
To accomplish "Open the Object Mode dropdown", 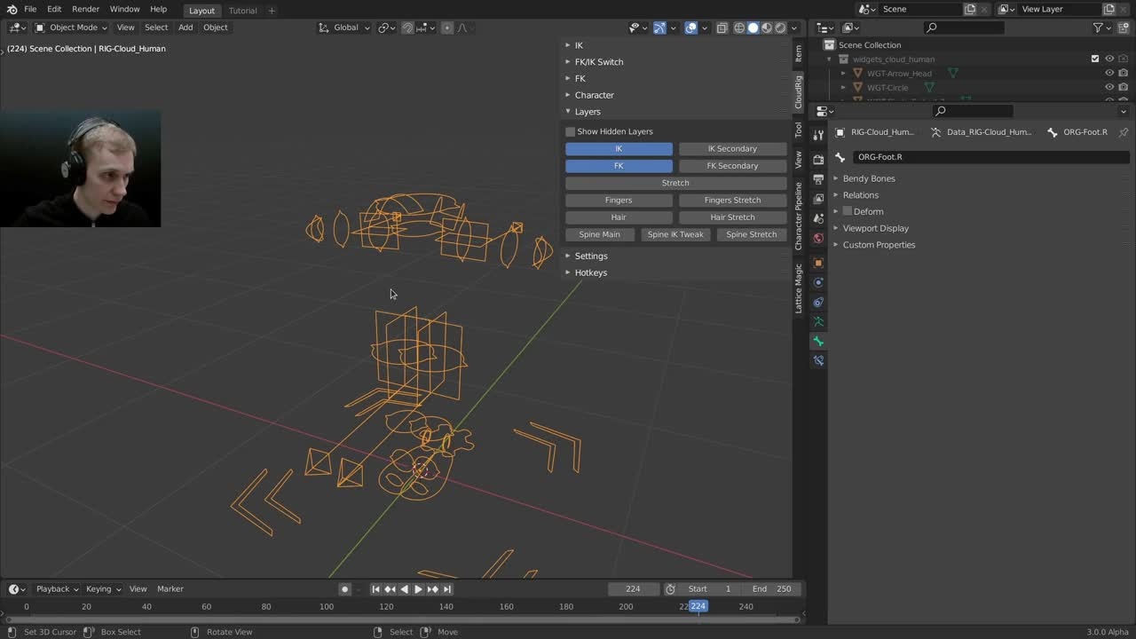I will coord(71,28).
